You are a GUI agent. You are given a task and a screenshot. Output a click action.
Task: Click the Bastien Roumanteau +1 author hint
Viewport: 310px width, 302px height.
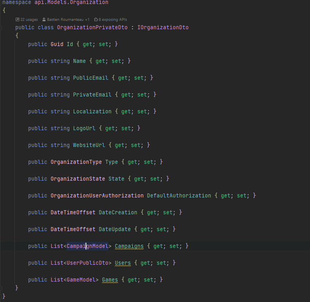click(x=66, y=20)
